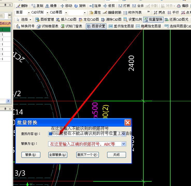Click 插入CAD图 insert drawing
The height and width of the screenshot is (186, 191).
tap(66, 19)
